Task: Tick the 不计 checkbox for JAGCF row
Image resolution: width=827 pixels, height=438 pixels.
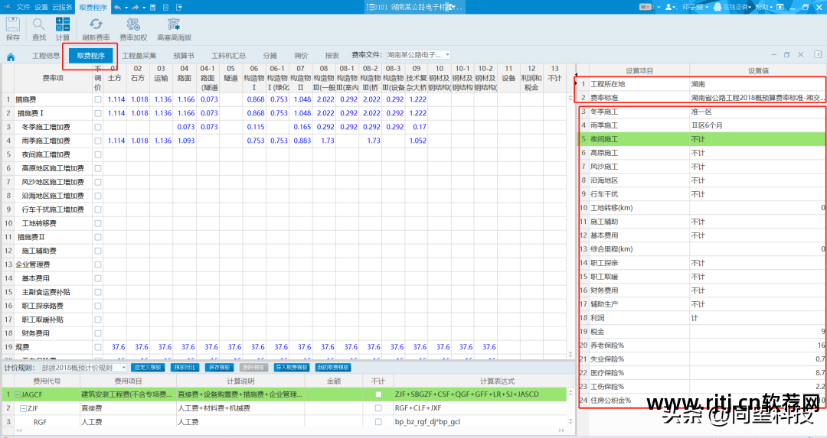Action: coord(378,394)
